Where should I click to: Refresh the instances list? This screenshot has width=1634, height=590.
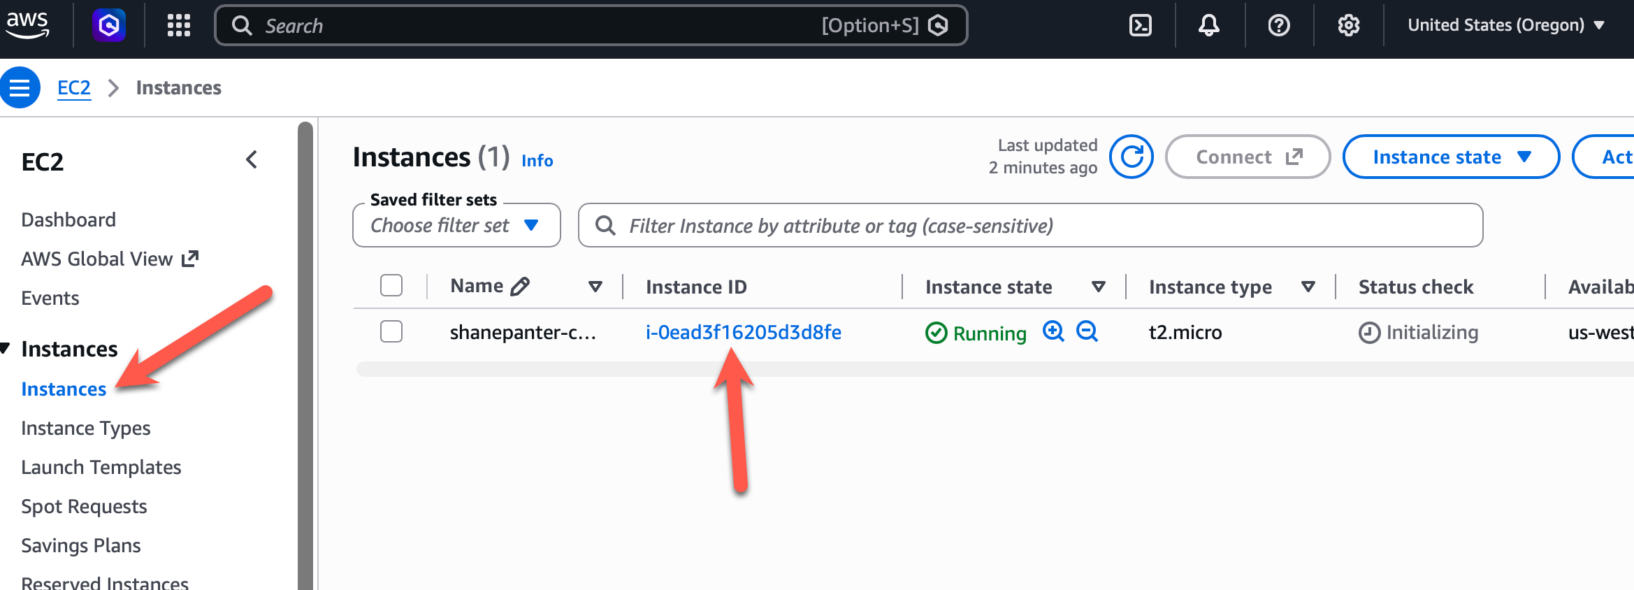tap(1131, 157)
